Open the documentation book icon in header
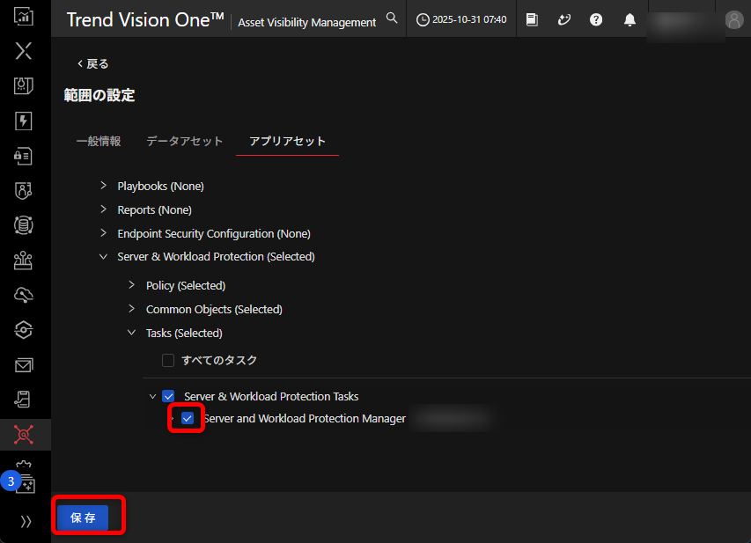Viewport: 751px width, 543px height. pyautogui.click(x=532, y=19)
